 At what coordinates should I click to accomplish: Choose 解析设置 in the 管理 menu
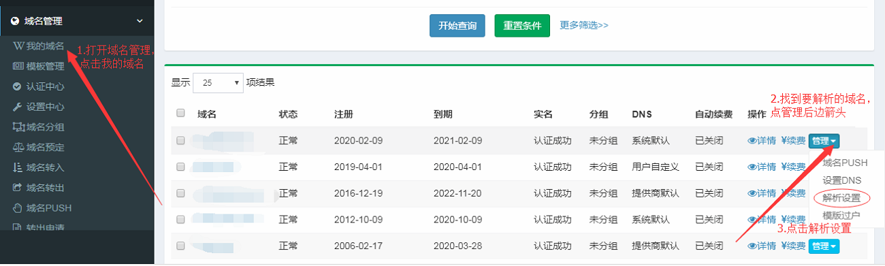841,198
